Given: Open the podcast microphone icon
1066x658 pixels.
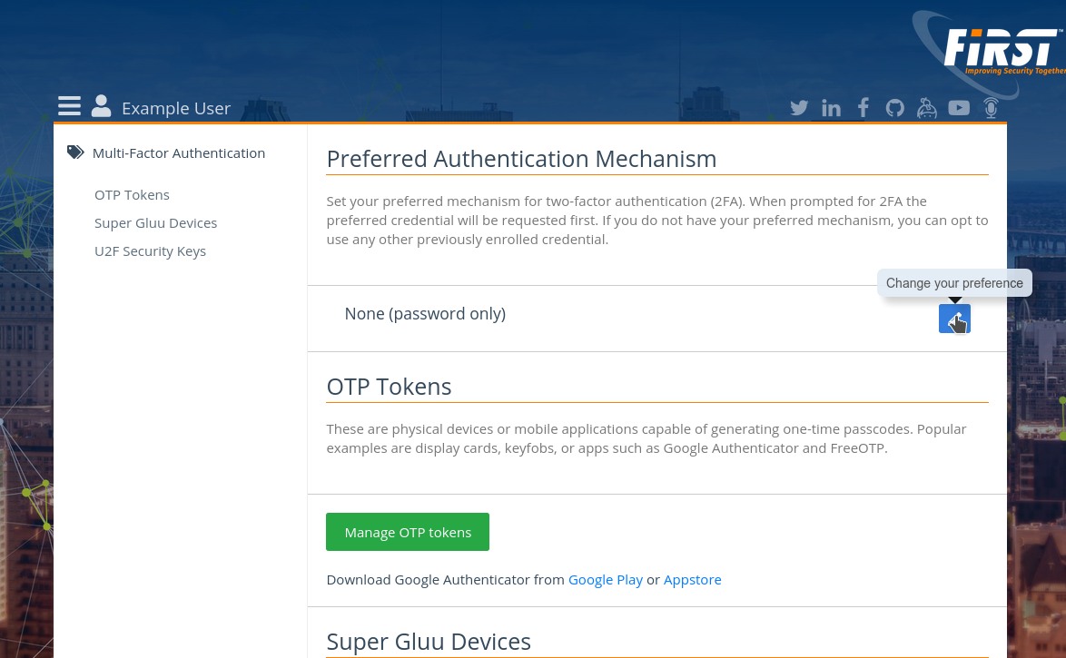Looking at the screenshot, I should (991, 107).
